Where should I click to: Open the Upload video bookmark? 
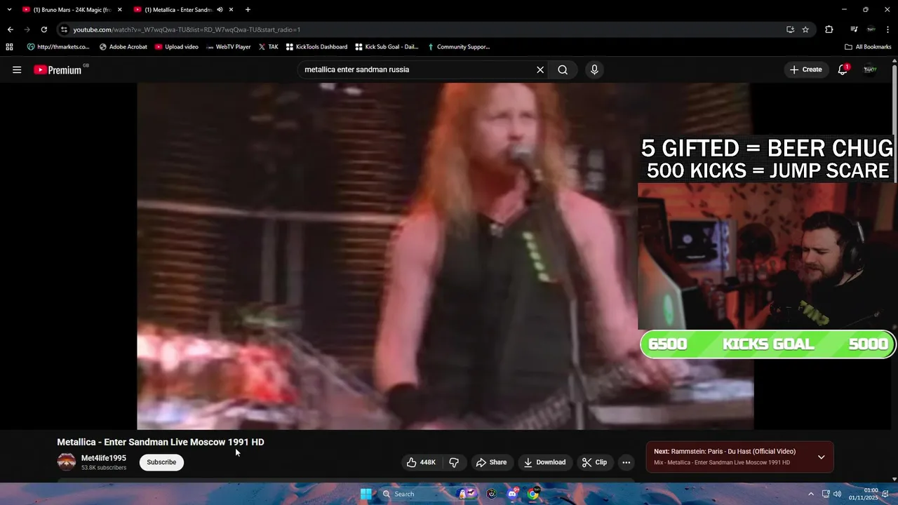(x=177, y=47)
